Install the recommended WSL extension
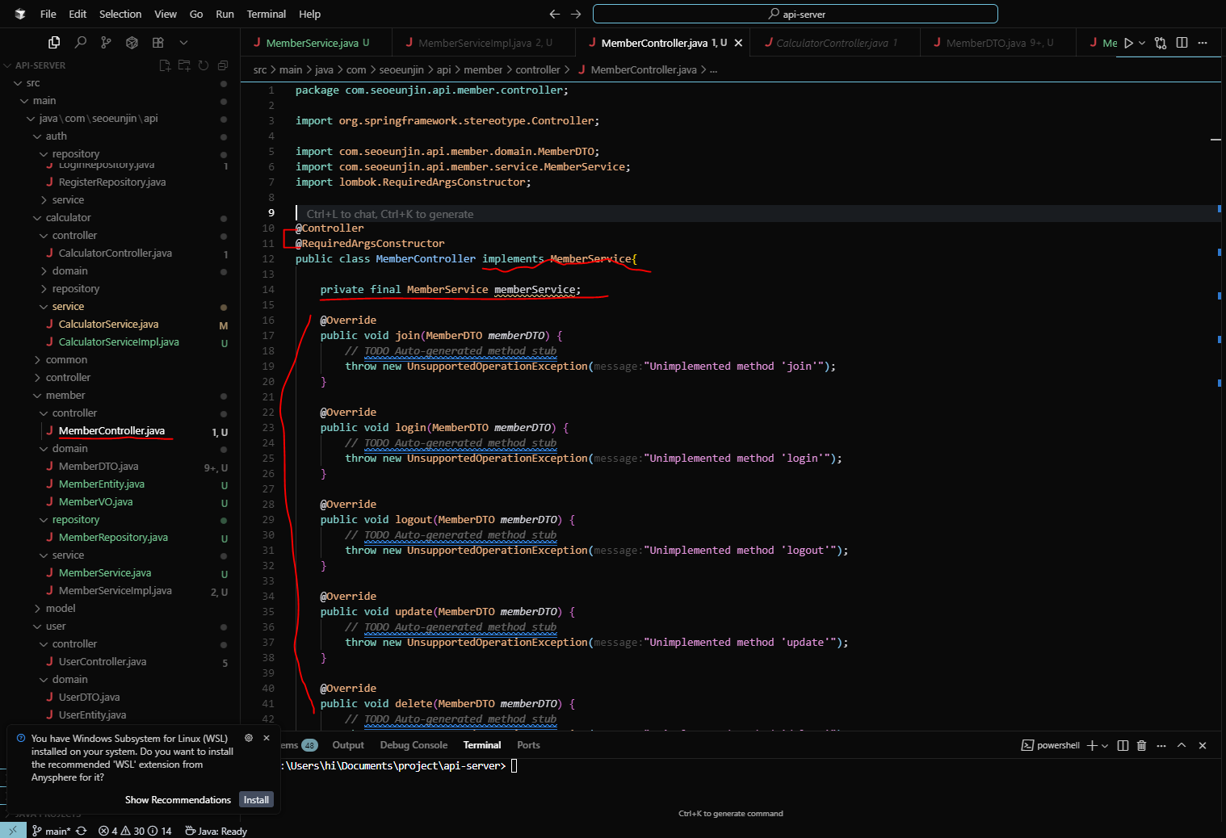This screenshot has height=838, width=1226. pyautogui.click(x=256, y=800)
